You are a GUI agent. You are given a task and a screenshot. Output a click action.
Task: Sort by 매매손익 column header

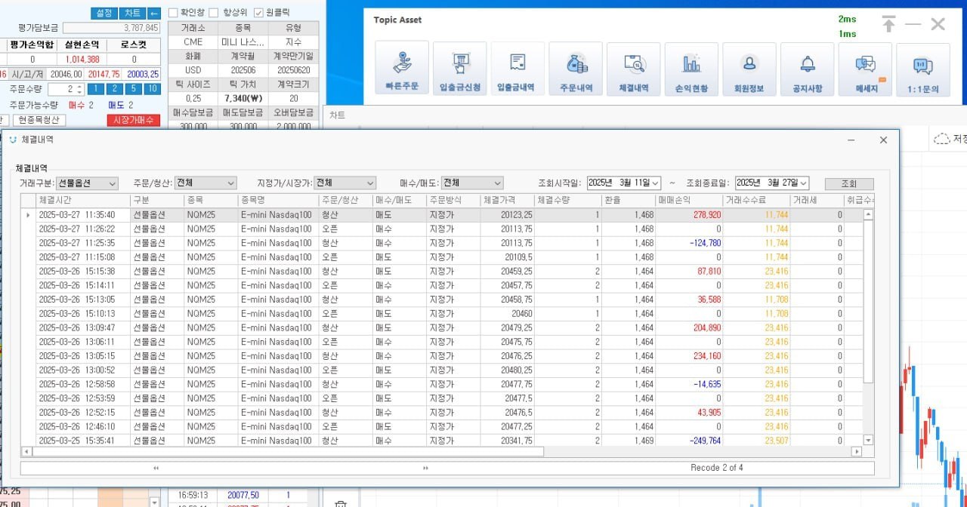point(689,201)
